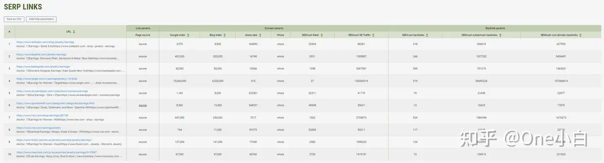The width and height of the screenshot is (604, 163).
Task: Click the SERP LINKS page heading
Action: [x=23, y=7]
